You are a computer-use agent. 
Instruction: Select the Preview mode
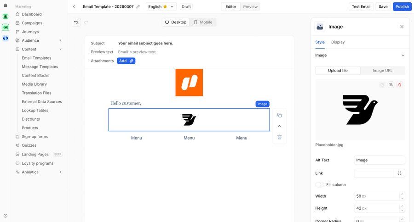[250, 6]
